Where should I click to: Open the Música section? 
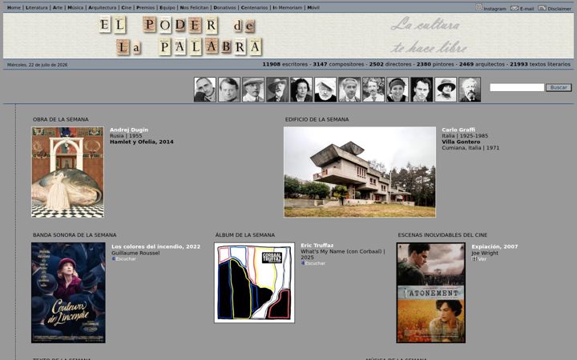(x=75, y=7)
